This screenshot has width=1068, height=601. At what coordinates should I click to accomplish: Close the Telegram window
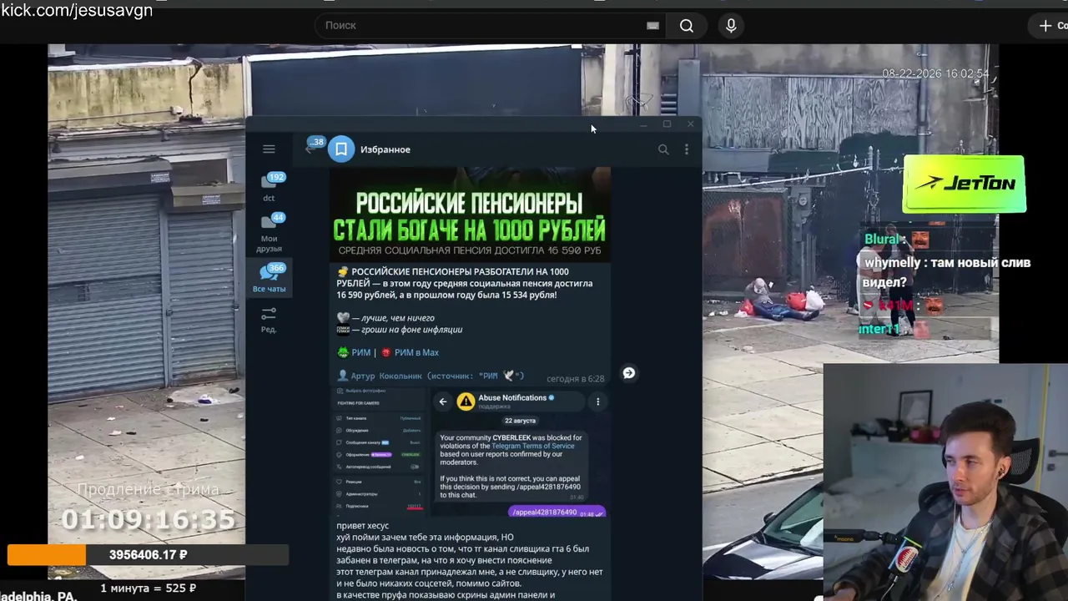691,124
